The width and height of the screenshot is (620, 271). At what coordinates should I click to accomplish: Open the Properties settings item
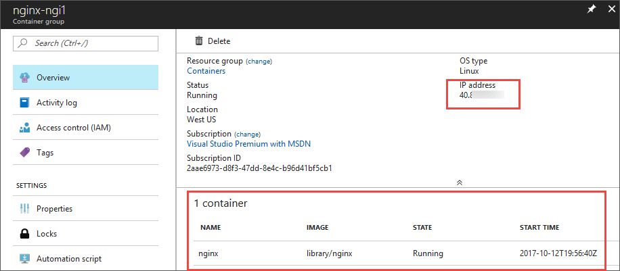(x=86, y=209)
